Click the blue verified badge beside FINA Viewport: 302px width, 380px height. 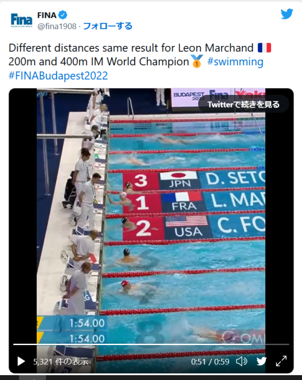[63, 15]
